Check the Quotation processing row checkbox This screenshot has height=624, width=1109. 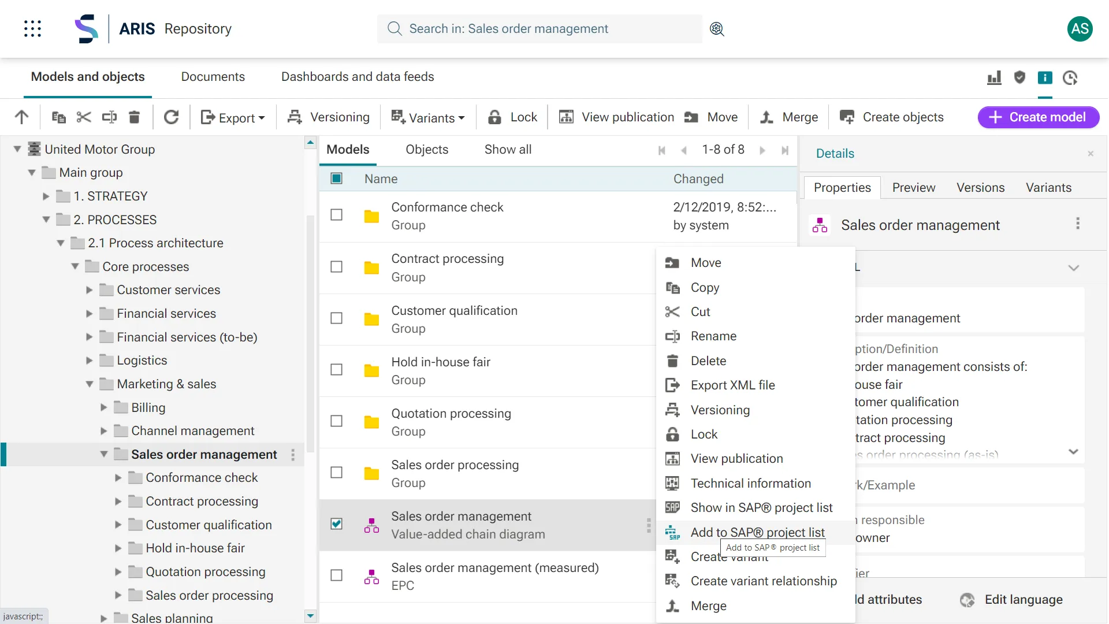[336, 421]
